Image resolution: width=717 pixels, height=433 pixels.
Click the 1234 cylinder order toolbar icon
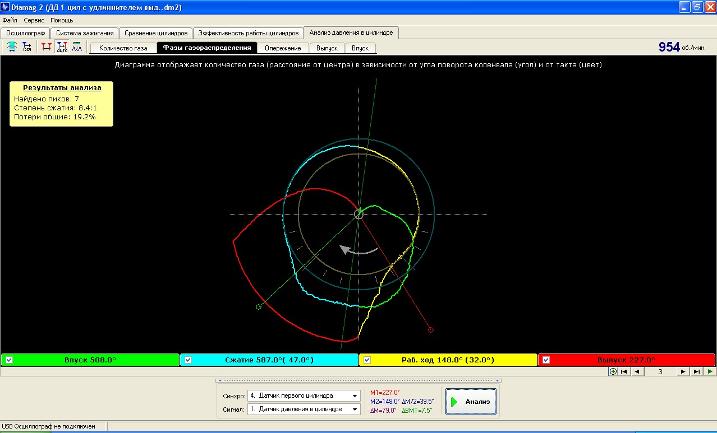[x=27, y=48]
